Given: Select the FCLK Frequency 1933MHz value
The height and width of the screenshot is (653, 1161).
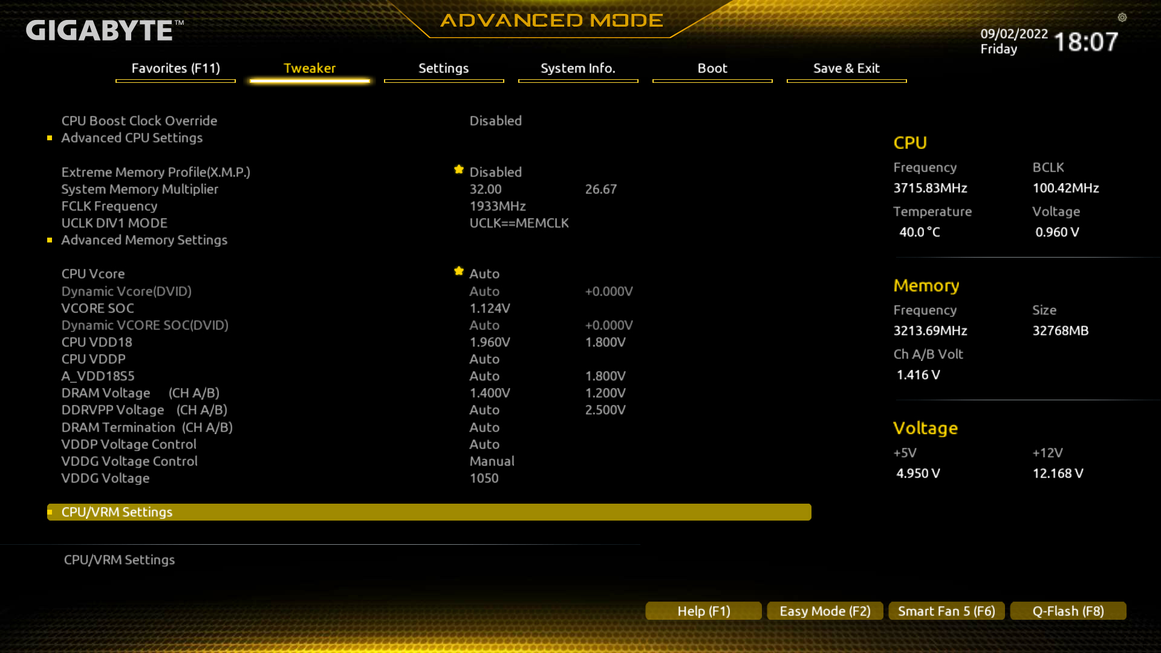Looking at the screenshot, I should (x=497, y=206).
